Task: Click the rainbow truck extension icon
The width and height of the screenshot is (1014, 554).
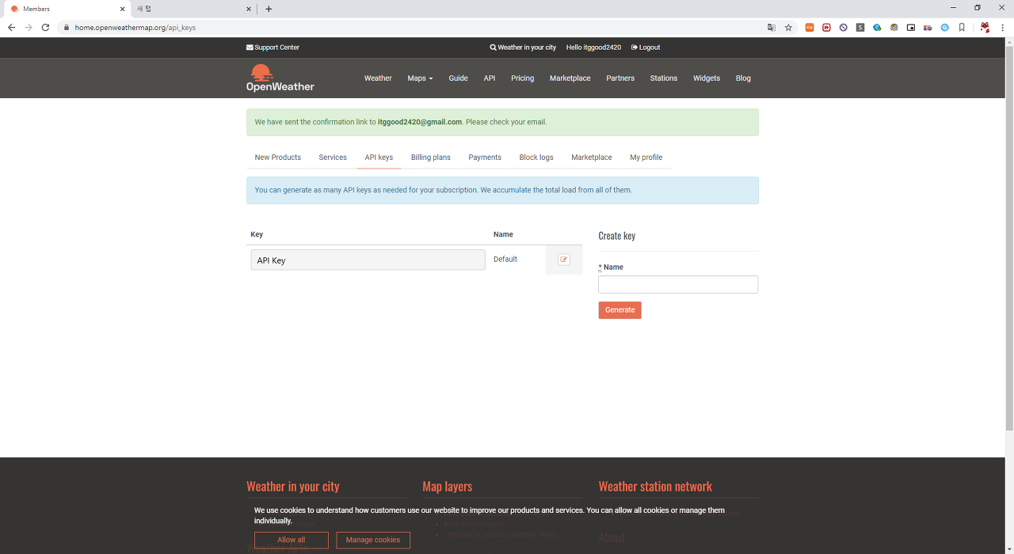Action: click(x=928, y=27)
